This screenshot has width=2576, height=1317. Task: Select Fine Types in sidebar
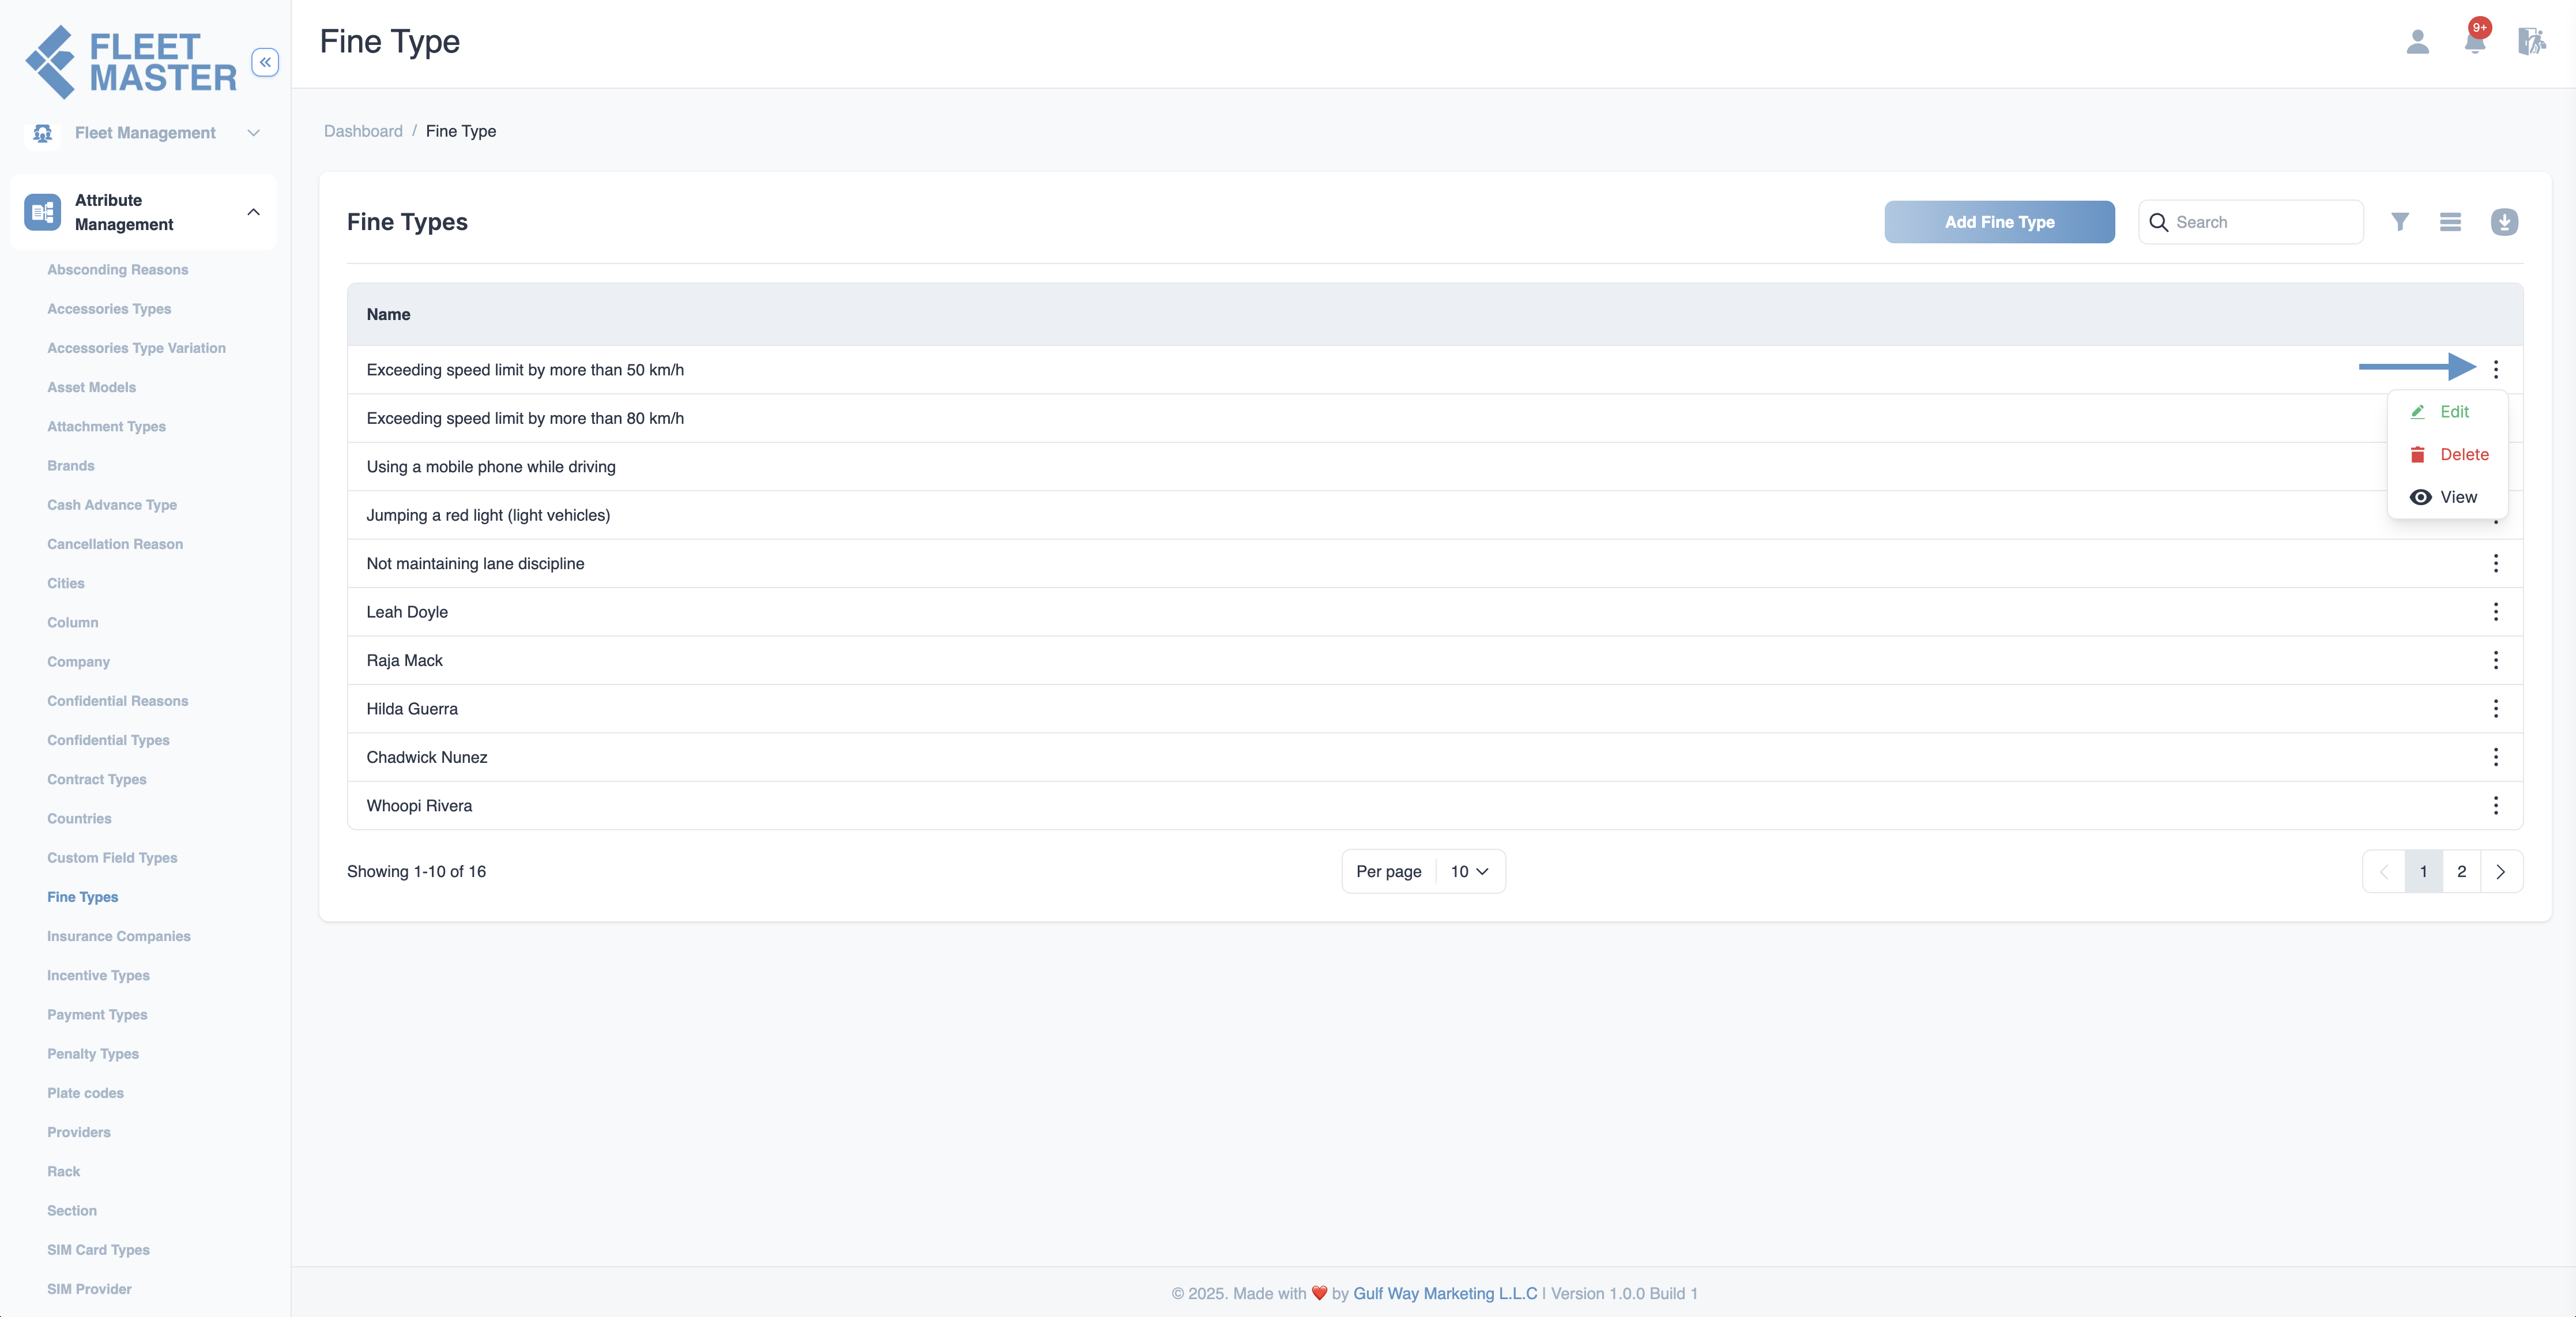(83, 897)
